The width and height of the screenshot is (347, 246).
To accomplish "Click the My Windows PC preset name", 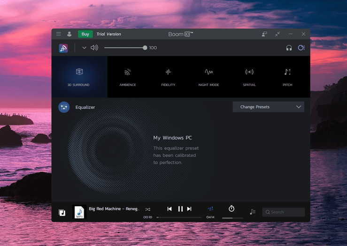I will [x=173, y=138].
